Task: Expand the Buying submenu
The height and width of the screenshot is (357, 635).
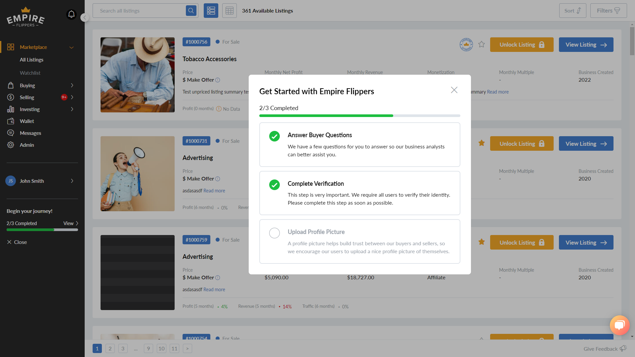Action: coord(72,85)
